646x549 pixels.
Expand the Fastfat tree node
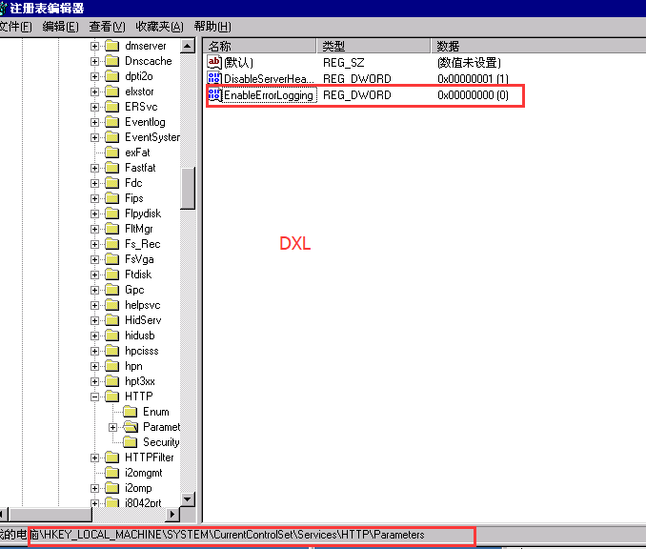click(94, 168)
